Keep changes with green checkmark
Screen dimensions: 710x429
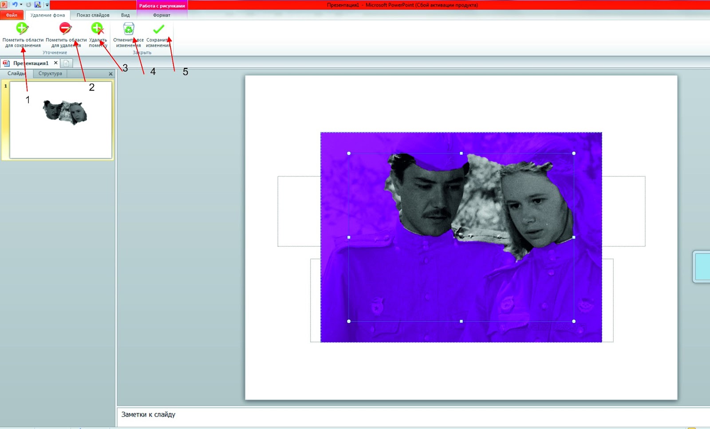coord(158,35)
